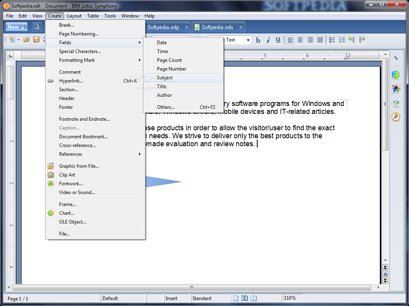
Task: Switch to single page view icon
Action: pyautogui.click(x=236, y=298)
